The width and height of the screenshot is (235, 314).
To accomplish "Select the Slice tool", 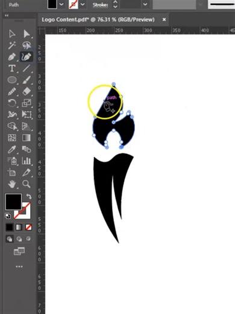I will (27, 173).
